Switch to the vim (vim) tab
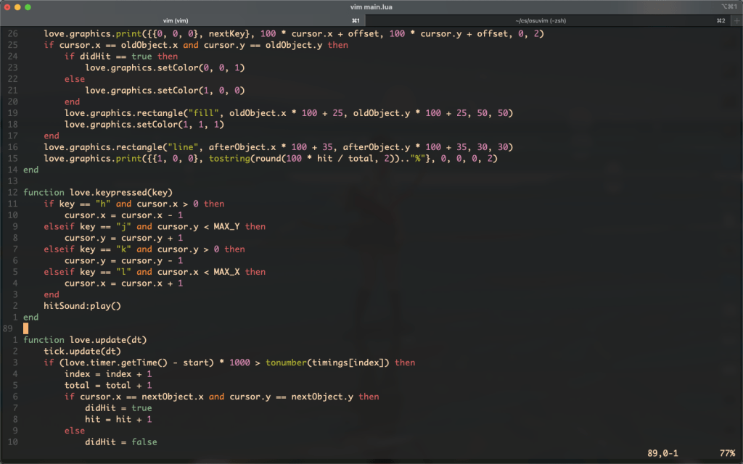Screen dimensions: 743x464 click(176, 20)
